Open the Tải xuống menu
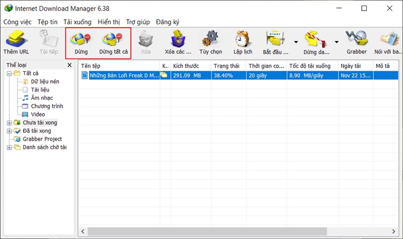This screenshot has height=239, width=403. [x=78, y=22]
